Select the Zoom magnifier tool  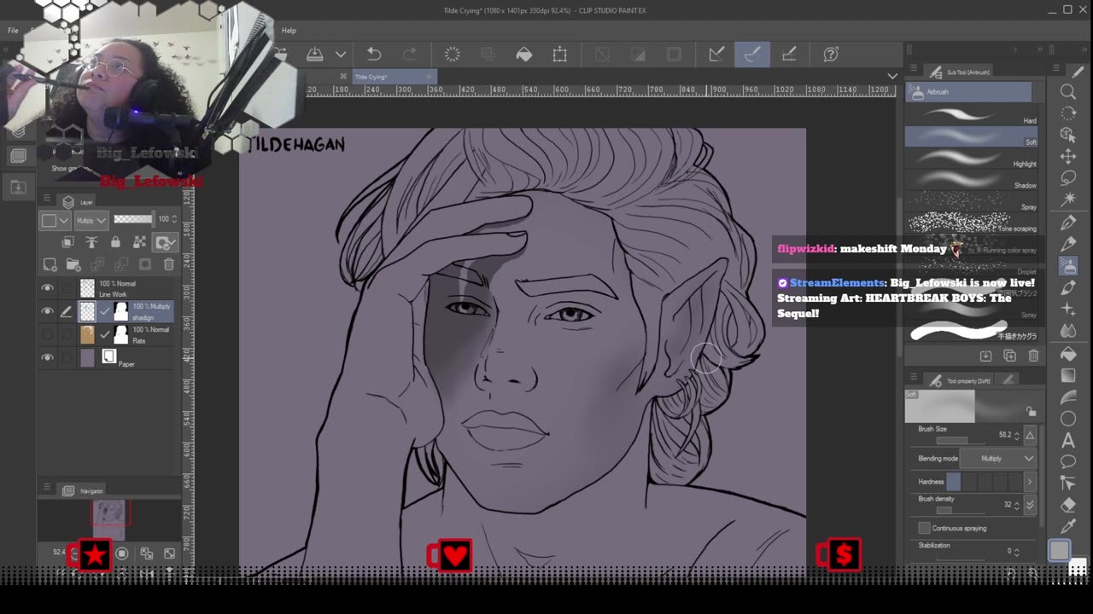click(1068, 91)
